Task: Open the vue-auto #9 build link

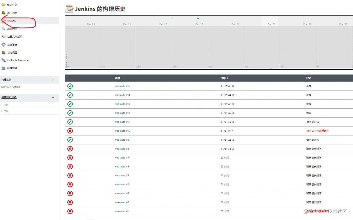Action: 122,140
